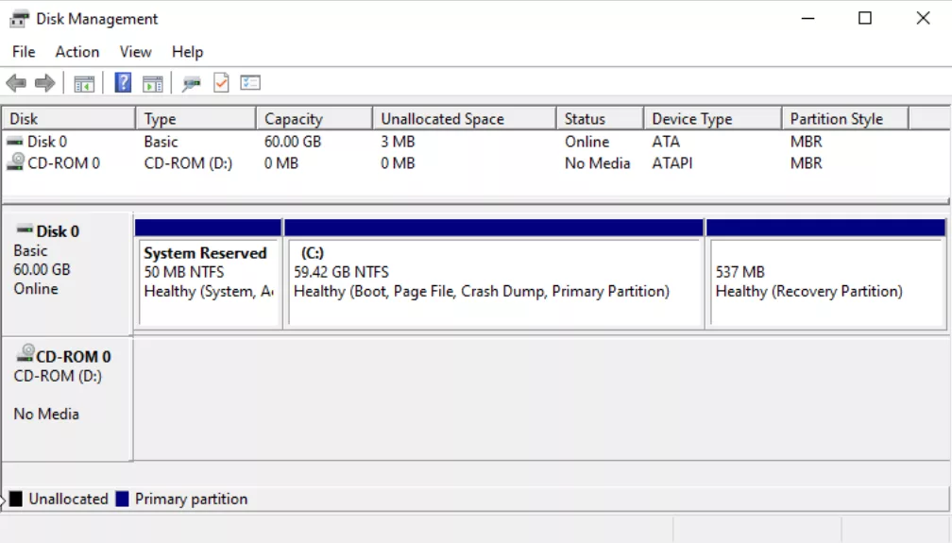Minimize the Disk Management window

807,18
